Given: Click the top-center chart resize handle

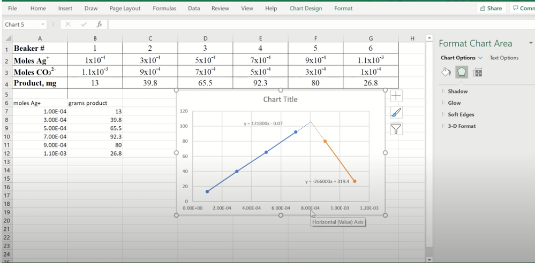Looking at the screenshot, I should pyautogui.click(x=281, y=90).
